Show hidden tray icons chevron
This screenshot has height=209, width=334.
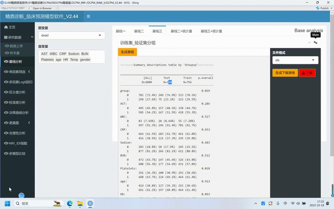click(x=256, y=203)
